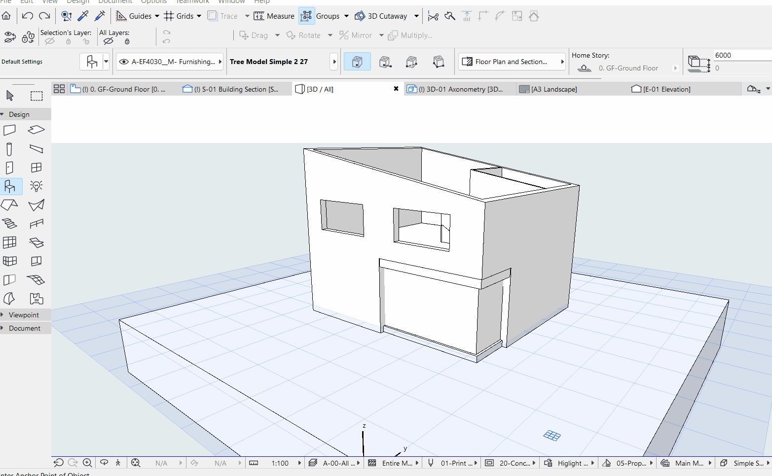Open the Object tool settings chair button
The height and width of the screenshot is (476, 772).
[x=92, y=62]
